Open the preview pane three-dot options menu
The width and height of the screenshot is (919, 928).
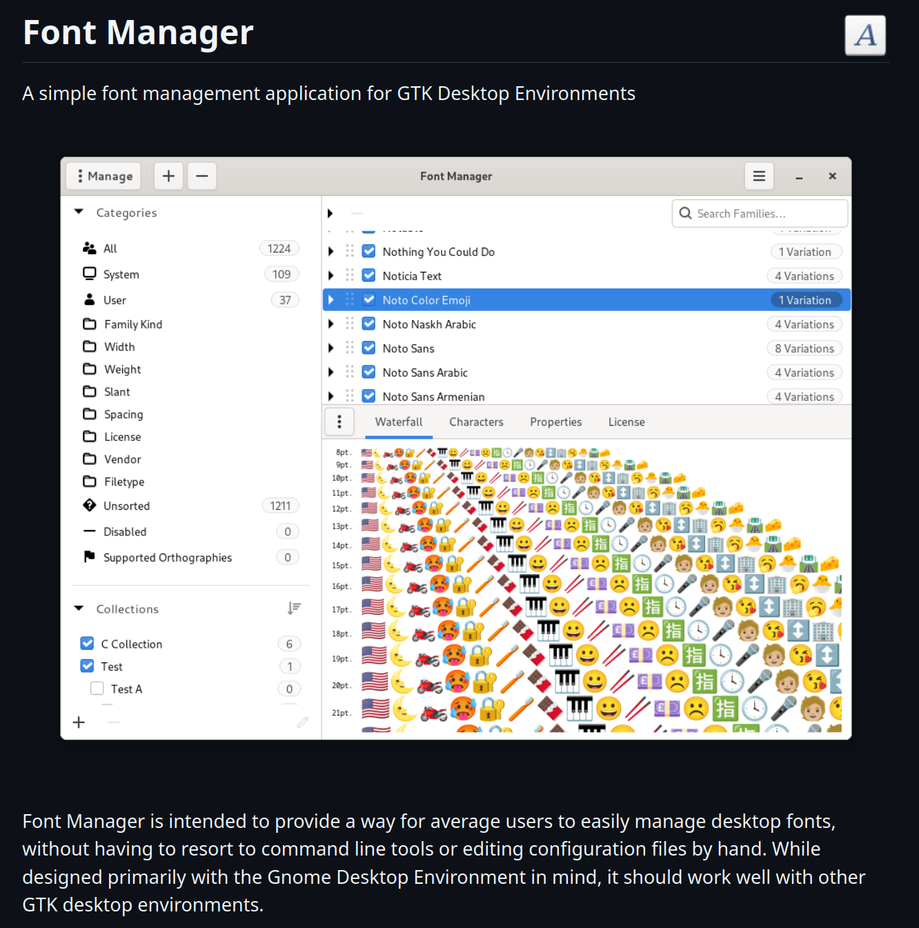coord(339,422)
